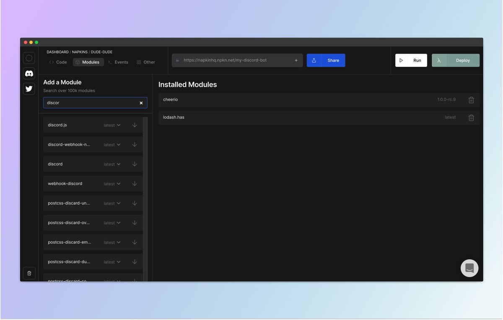Switch to the Code tab
The width and height of the screenshot is (503, 320).
tap(58, 62)
